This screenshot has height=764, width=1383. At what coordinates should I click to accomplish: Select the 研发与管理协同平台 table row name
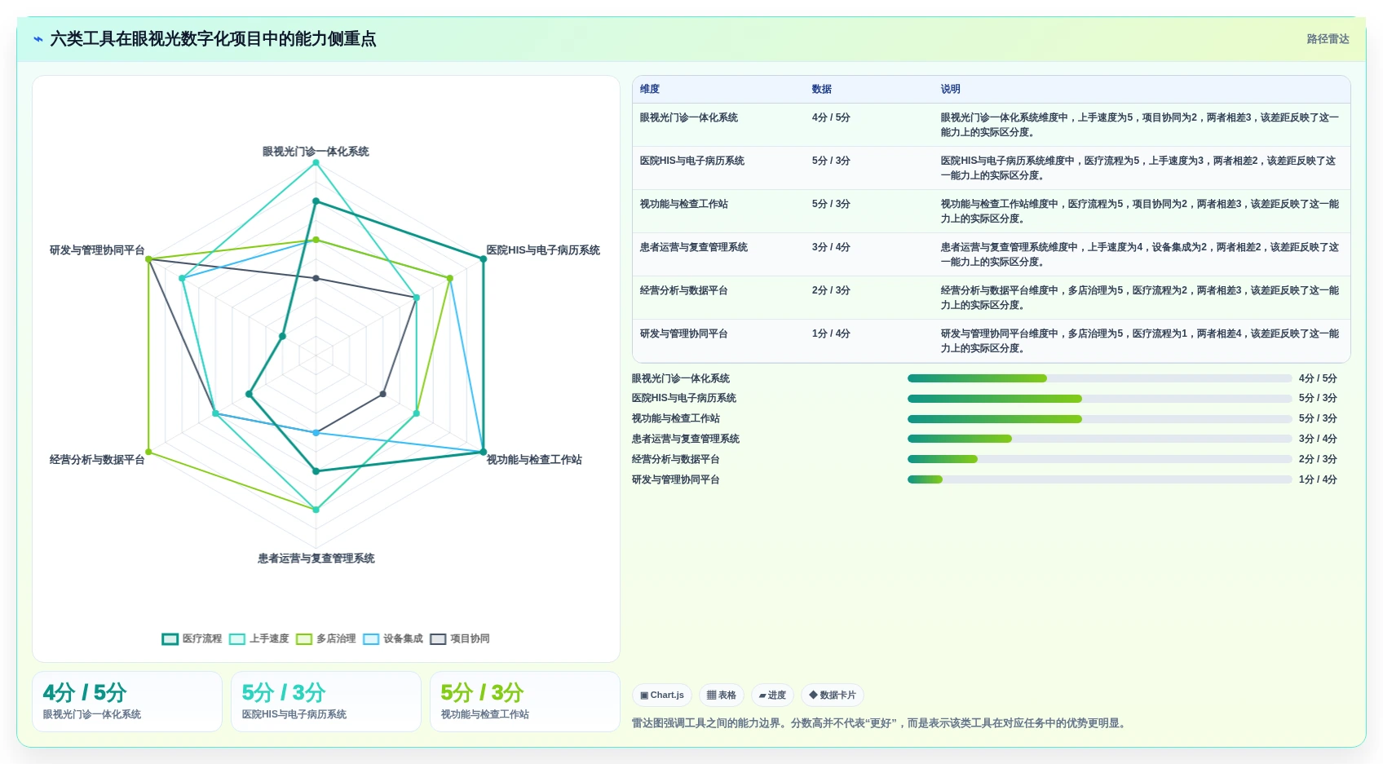684,333
